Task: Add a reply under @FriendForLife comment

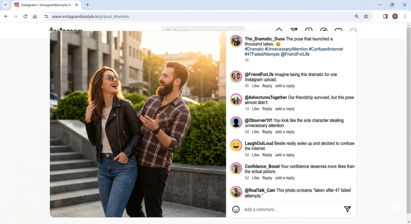Action: pos(285,86)
